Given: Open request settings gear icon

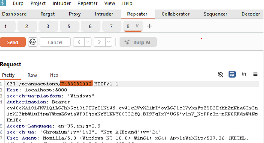Looking at the screenshot, I should coord(32,42).
